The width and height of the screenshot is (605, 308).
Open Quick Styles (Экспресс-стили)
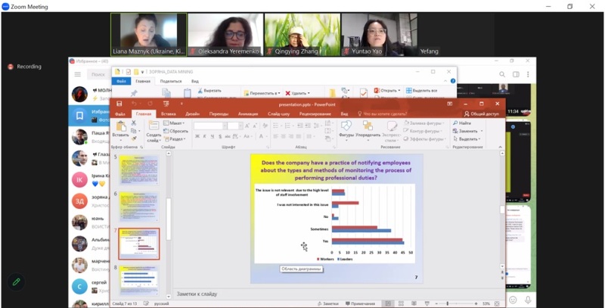pyautogui.click(x=392, y=131)
